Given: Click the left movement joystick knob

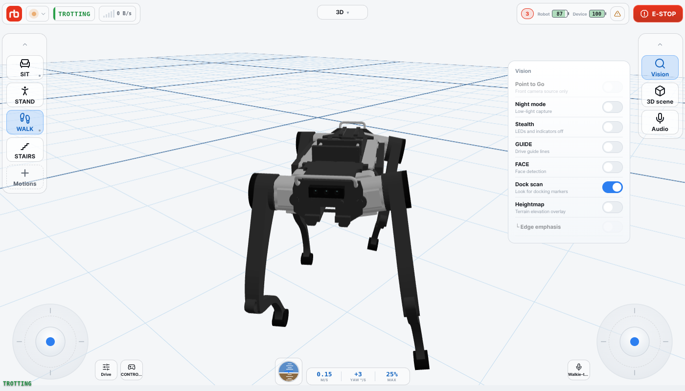Looking at the screenshot, I should (x=50, y=342).
